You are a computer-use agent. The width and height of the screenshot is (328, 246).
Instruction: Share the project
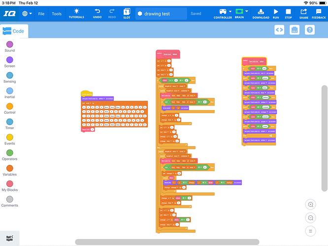304,14
